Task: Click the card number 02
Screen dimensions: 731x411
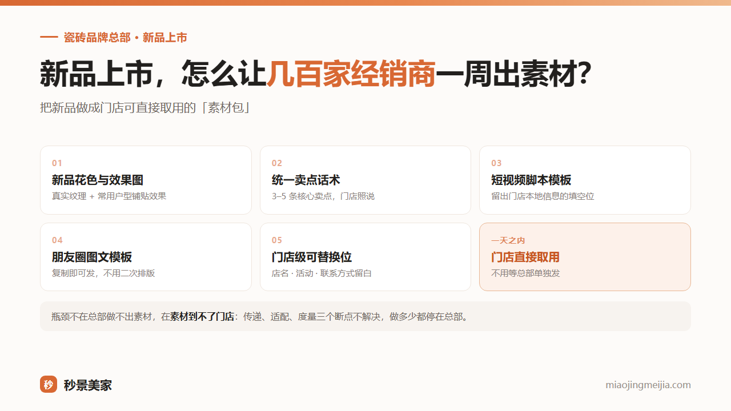Action: coord(277,163)
